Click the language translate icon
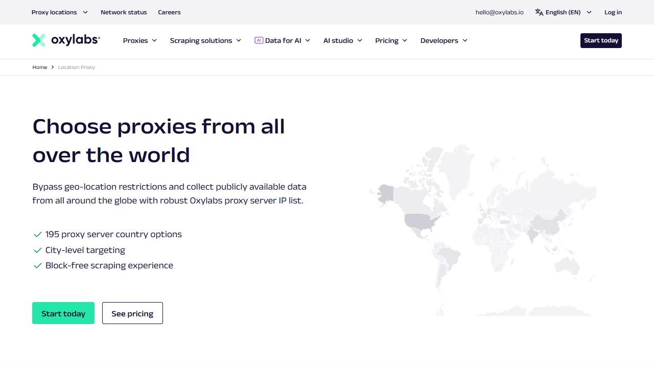Screen dimensions: 654x368 [539, 12]
